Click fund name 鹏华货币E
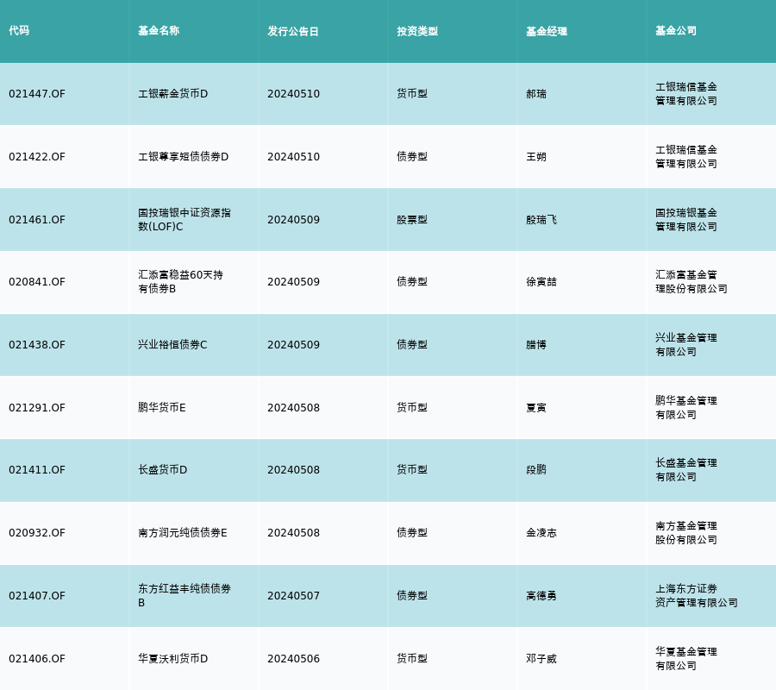This screenshot has width=776, height=690. (x=162, y=407)
